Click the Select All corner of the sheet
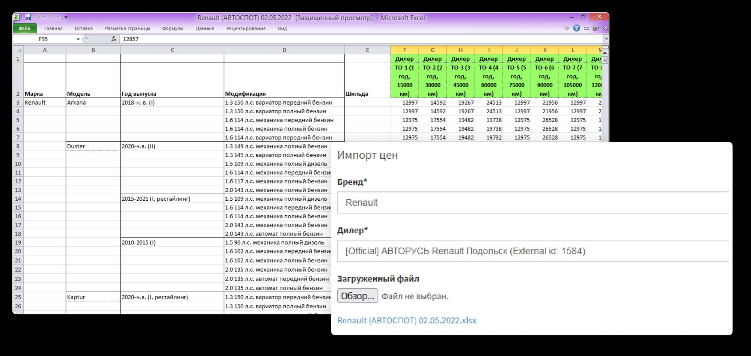751x356 pixels. point(18,50)
